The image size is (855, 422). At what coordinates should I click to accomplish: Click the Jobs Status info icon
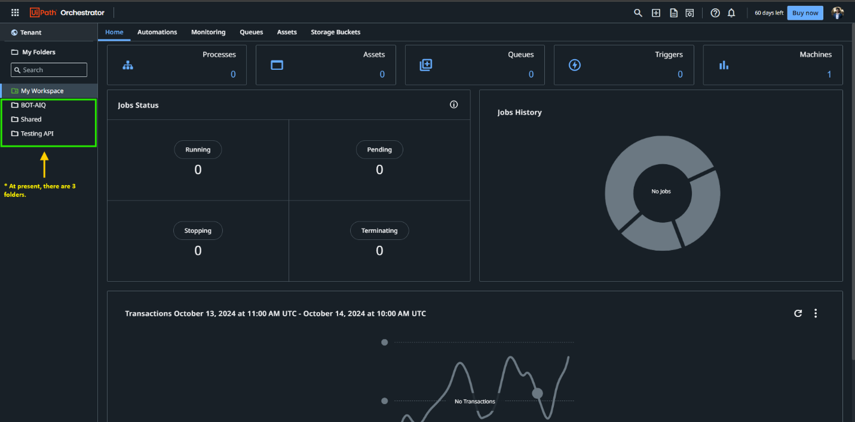(x=454, y=104)
